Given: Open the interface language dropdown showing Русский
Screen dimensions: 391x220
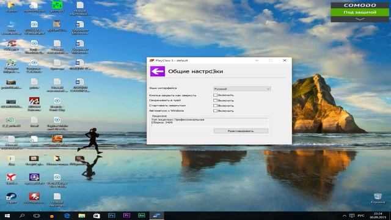Looking at the screenshot, I should (x=242, y=89).
